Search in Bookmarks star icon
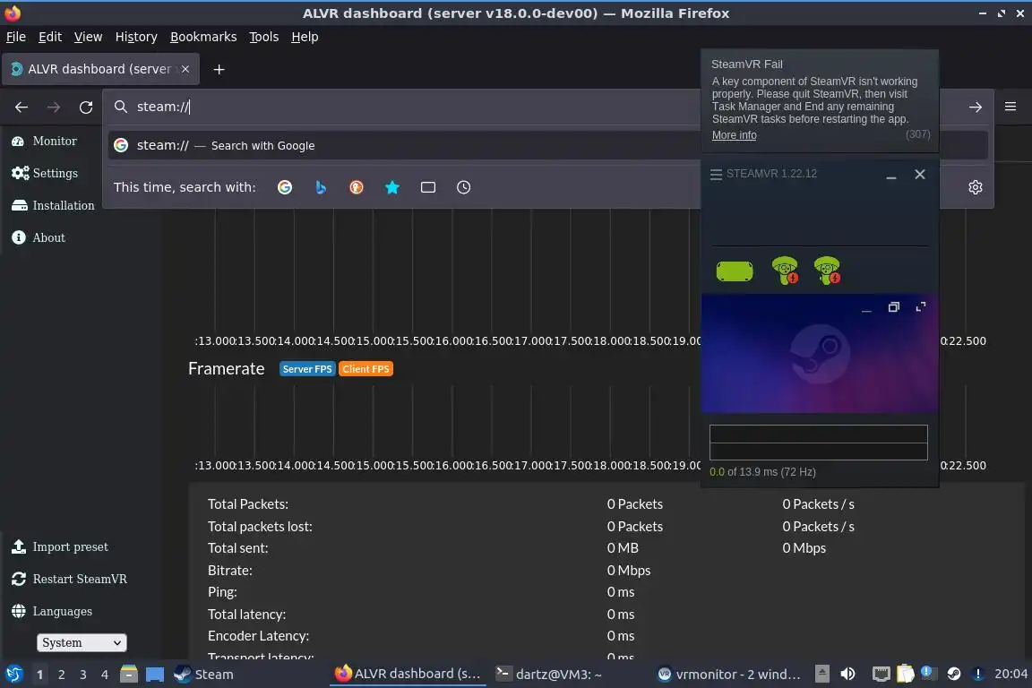Screen dimensions: 1032x688 coord(392,187)
